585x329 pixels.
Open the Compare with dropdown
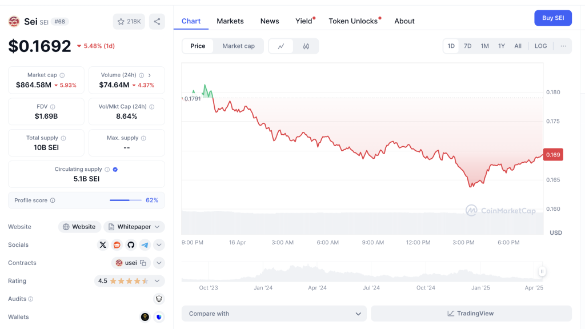click(274, 314)
